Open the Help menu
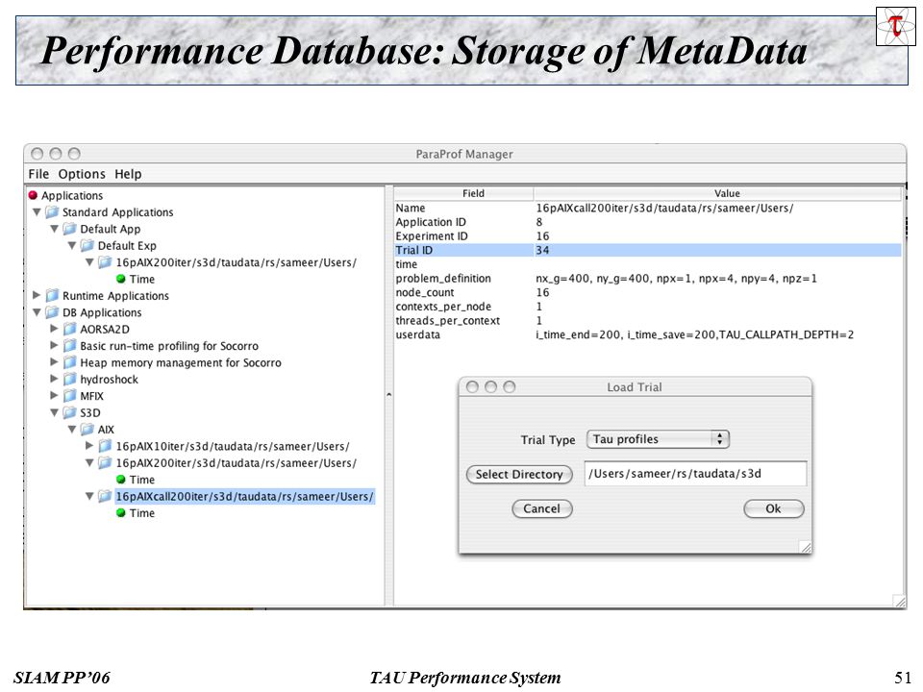The image size is (923, 692). tap(128, 174)
